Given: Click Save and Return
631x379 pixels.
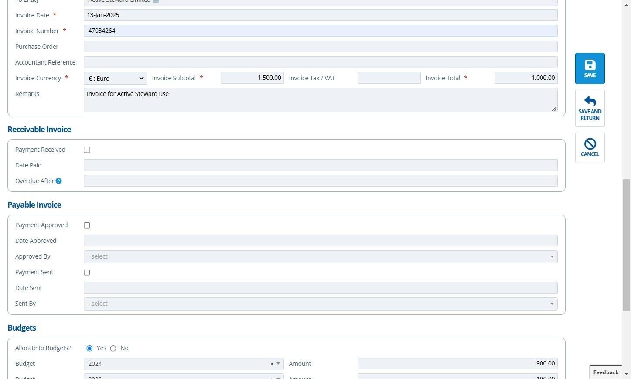Looking at the screenshot, I should [x=590, y=108].
